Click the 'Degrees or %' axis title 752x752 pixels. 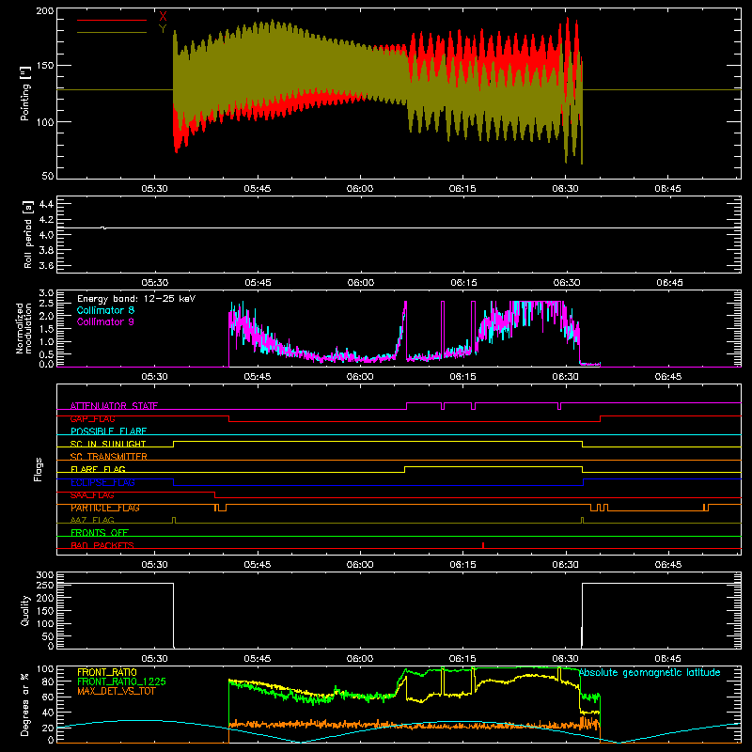tap(25, 704)
